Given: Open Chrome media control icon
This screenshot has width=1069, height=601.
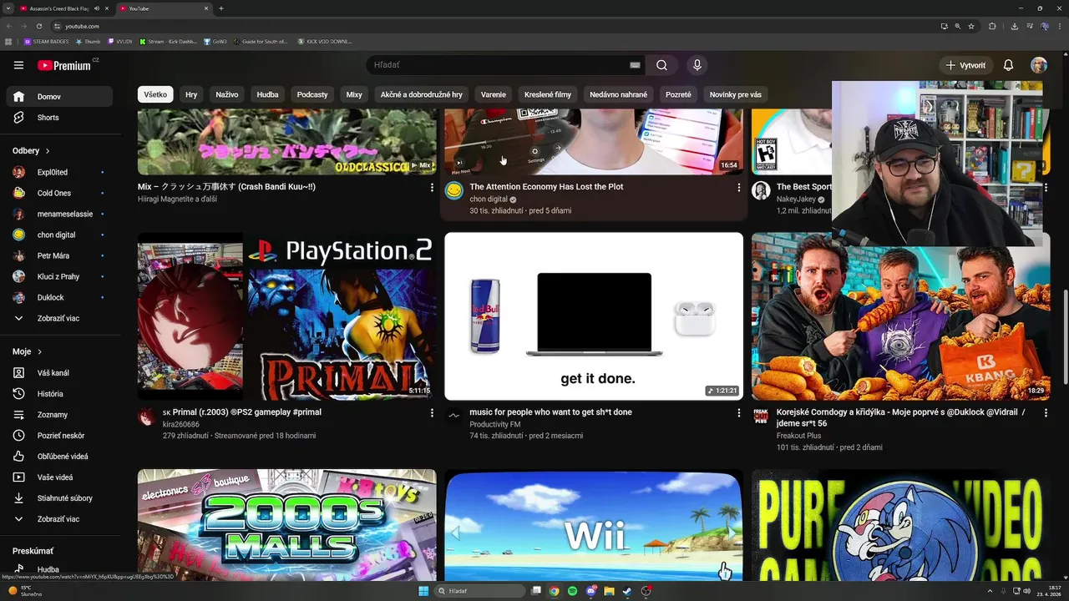Looking at the screenshot, I should (1029, 26).
